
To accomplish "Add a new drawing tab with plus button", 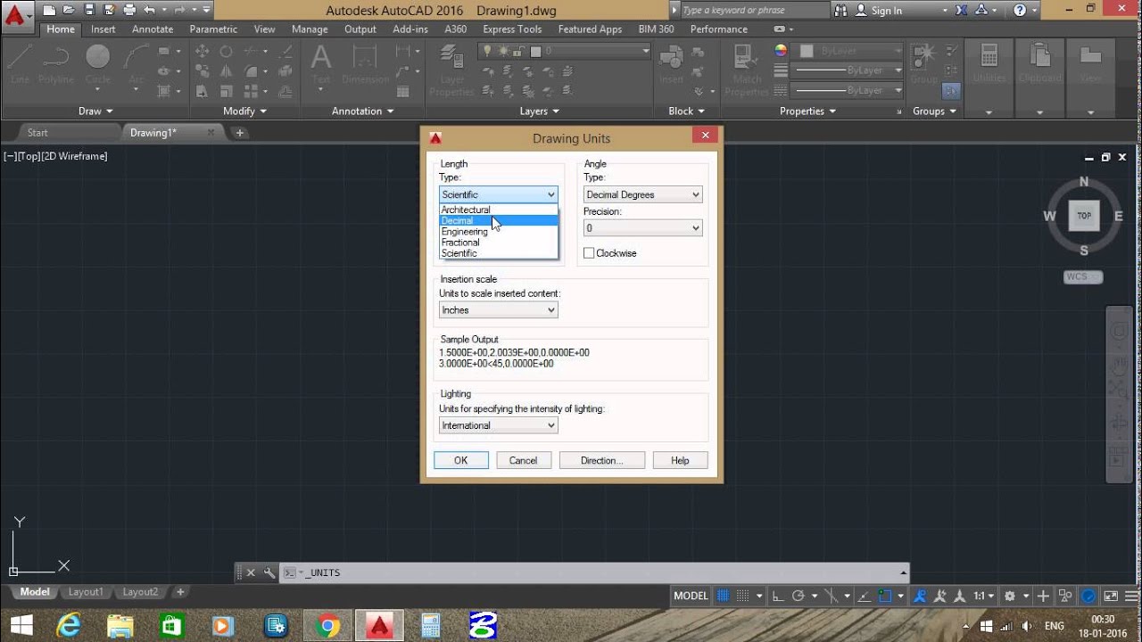I will (239, 133).
